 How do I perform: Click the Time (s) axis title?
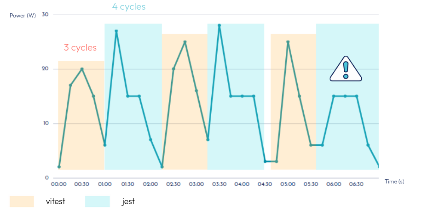[394, 182]
